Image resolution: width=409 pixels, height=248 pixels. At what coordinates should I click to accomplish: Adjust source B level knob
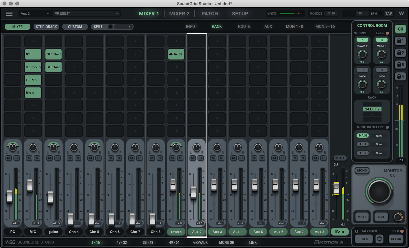coord(381,54)
